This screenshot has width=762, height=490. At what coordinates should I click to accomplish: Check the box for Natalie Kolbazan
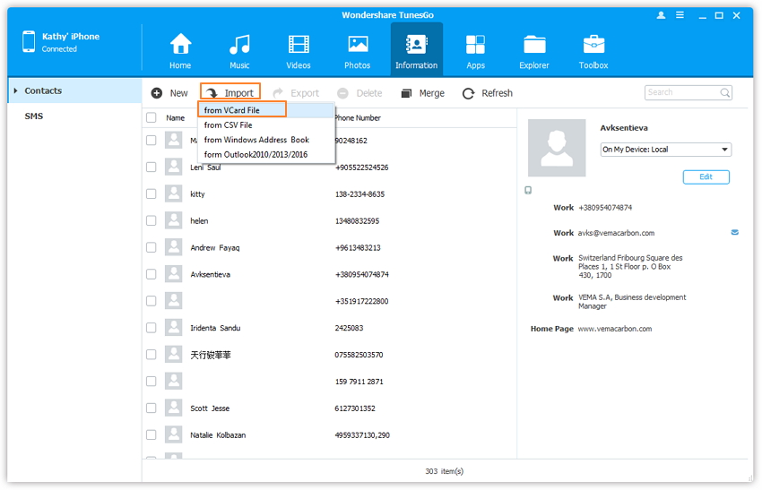point(152,434)
